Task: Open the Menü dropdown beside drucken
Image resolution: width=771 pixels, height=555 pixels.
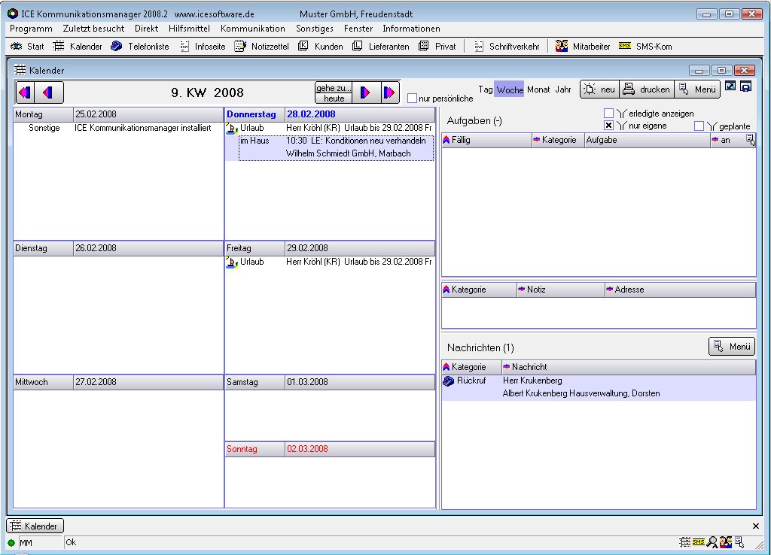Action: click(696, 89)
